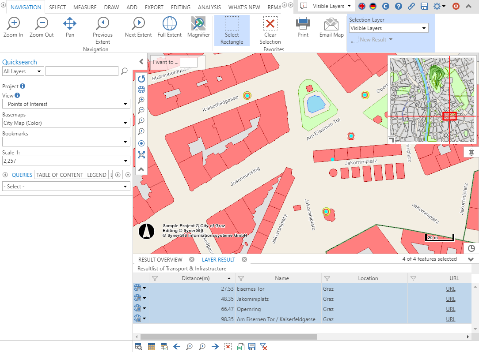
Task: Switch to the MEASURE ribbon tab
Action: pyautogui.click(x=85, y=7)
